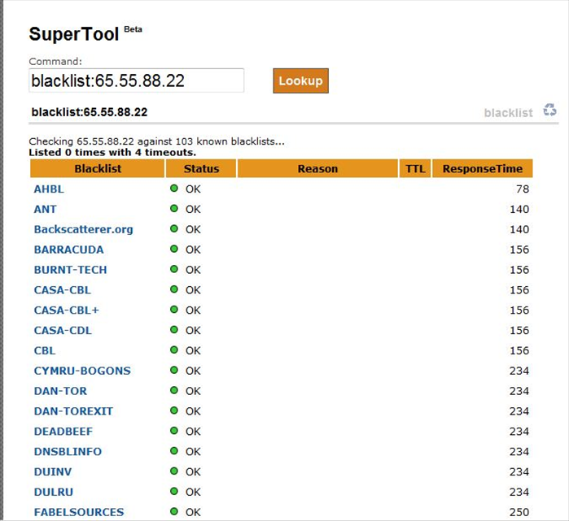Viewport: 569px width, 521px height.
Task: Click the Blacklist column header
Action: pos(98,168)
